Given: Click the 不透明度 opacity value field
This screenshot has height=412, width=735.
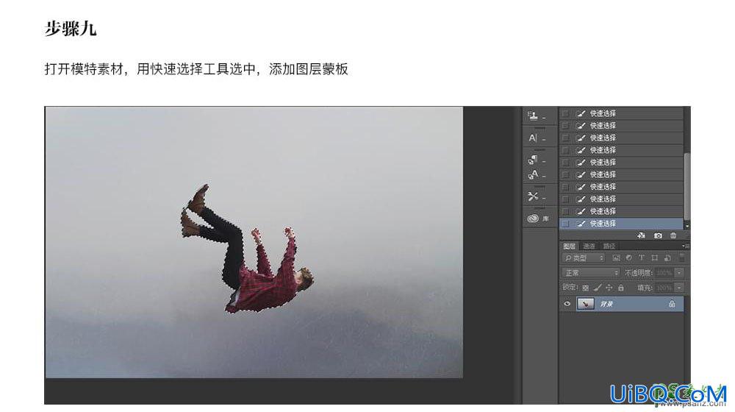Looking at the screenshot, I should tap(664, 273).
